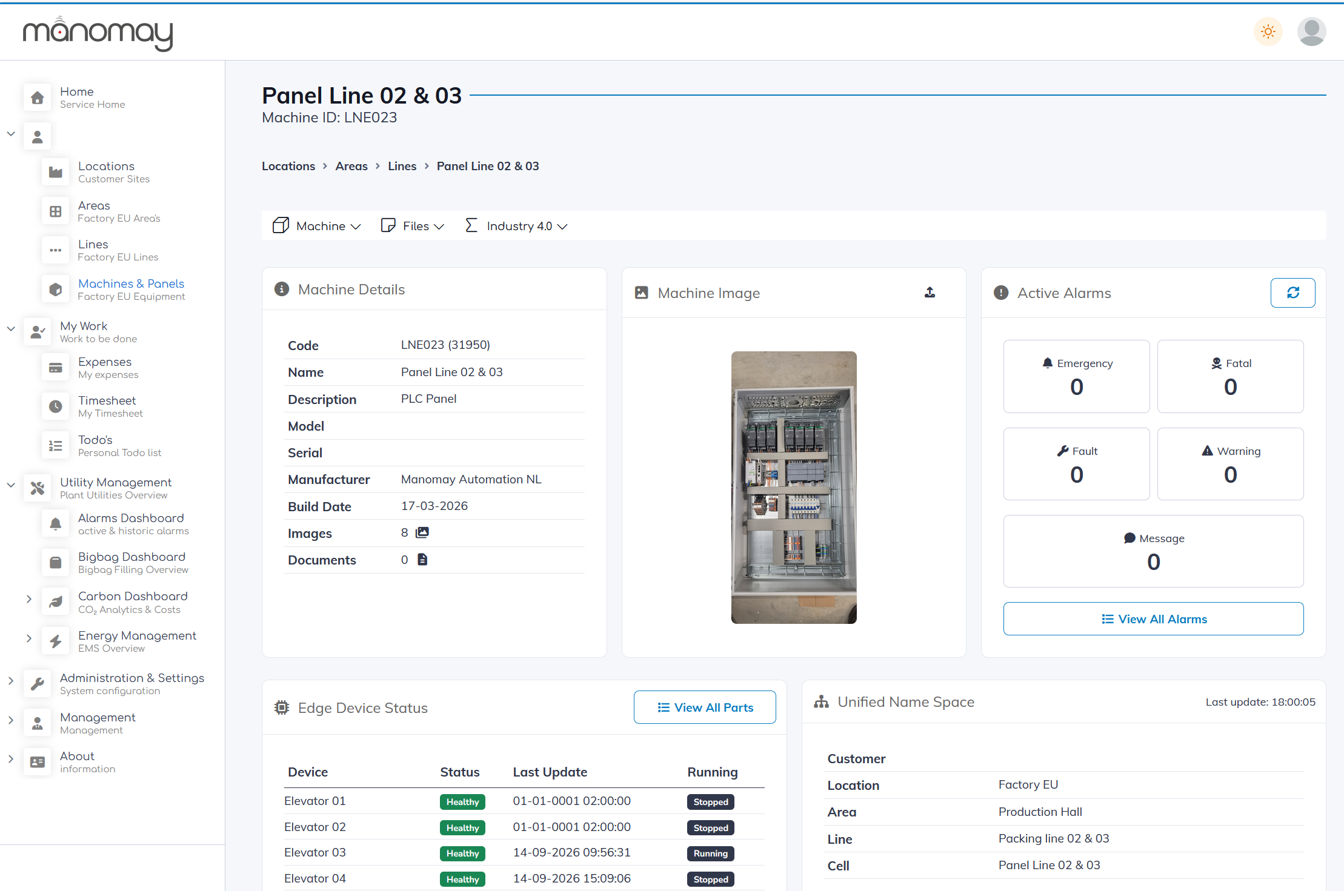1344x891 pixels.
Task: Go to Lines breadcrumb link
Action: (402, 166)
